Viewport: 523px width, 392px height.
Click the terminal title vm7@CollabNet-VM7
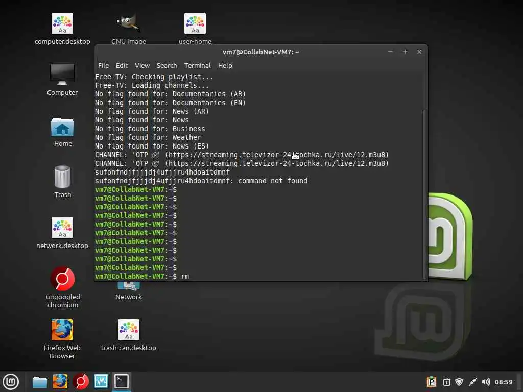tap(261, 52)
